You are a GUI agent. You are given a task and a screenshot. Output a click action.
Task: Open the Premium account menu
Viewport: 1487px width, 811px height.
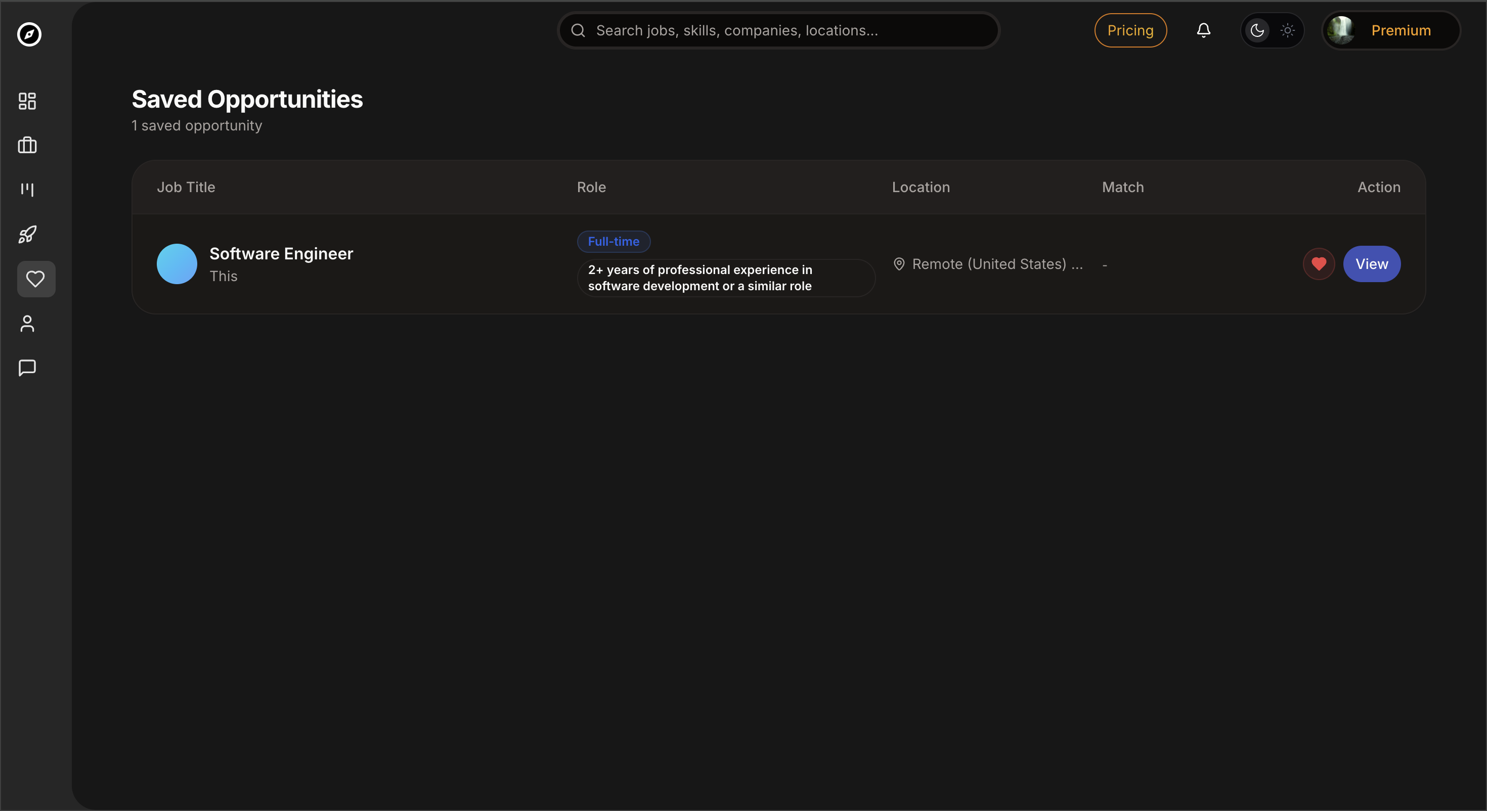click(1390, 31)
